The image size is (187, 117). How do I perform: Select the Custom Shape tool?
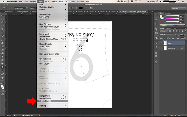[x=2, y=74]
